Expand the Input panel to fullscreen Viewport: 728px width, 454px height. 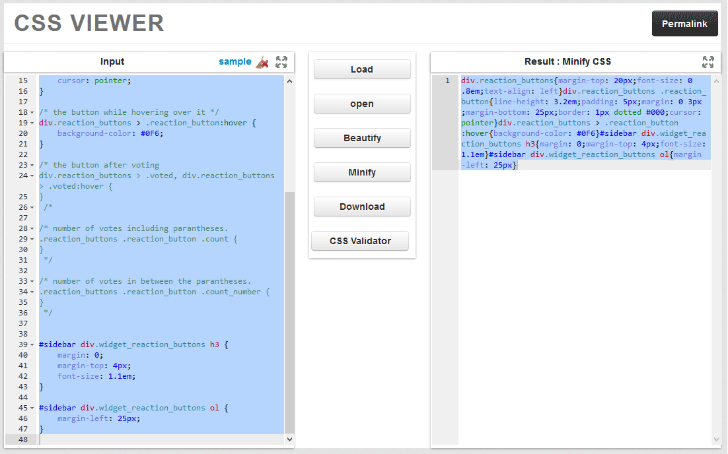[281, 61]
